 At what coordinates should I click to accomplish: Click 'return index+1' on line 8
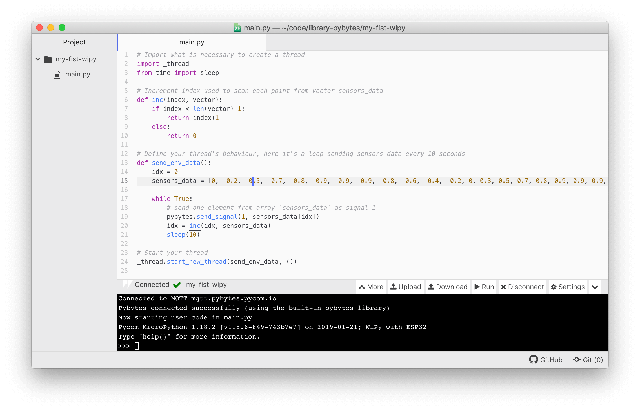[x=193, y=118]
